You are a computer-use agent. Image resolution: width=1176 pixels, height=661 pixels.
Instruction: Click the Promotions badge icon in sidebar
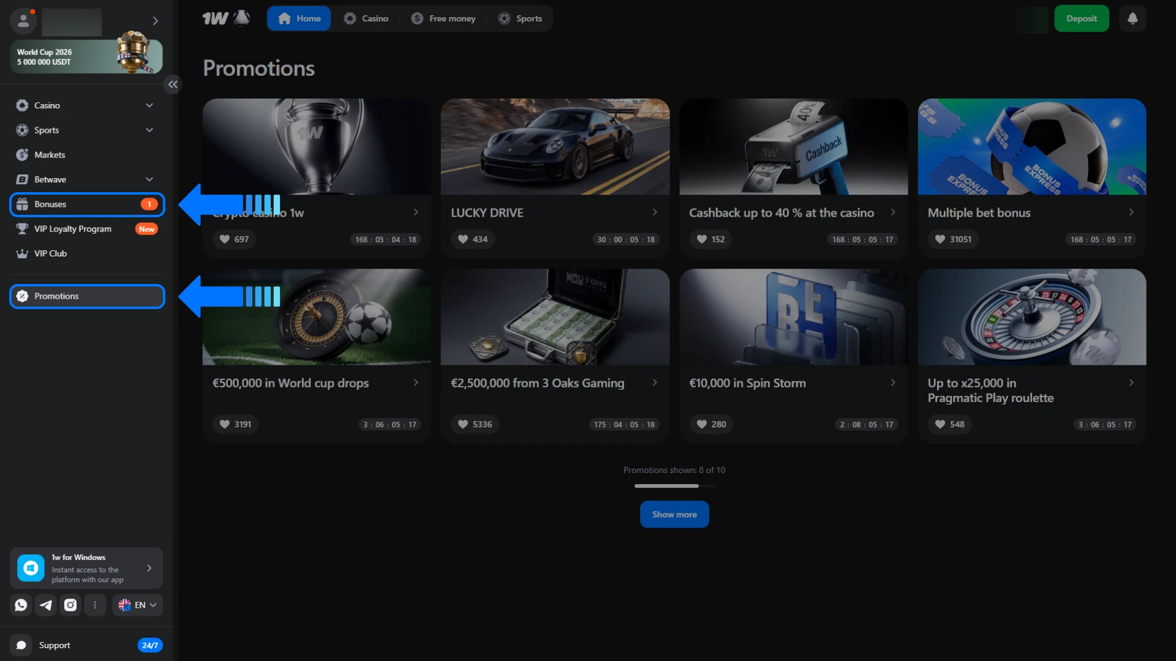[x=22, y=296]
